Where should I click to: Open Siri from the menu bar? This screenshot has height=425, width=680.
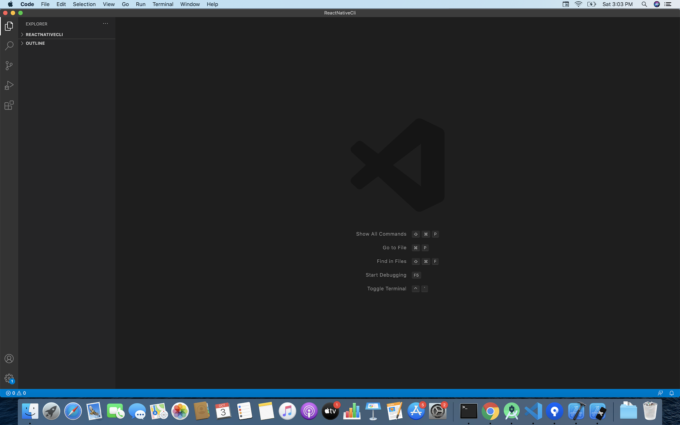point(656,4)
